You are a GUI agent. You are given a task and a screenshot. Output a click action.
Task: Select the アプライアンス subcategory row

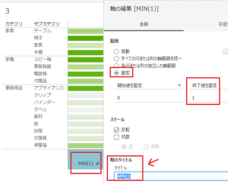(x=49, y=88)
